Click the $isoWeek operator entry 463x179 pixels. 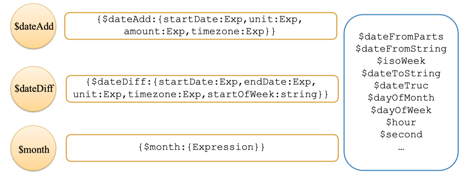coord(401,61)
